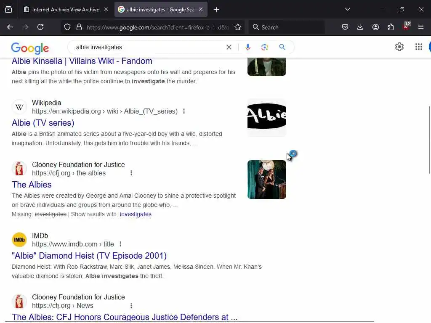431x323 pixels.
Task: Start Google voice search microphone
Action: 247,47
